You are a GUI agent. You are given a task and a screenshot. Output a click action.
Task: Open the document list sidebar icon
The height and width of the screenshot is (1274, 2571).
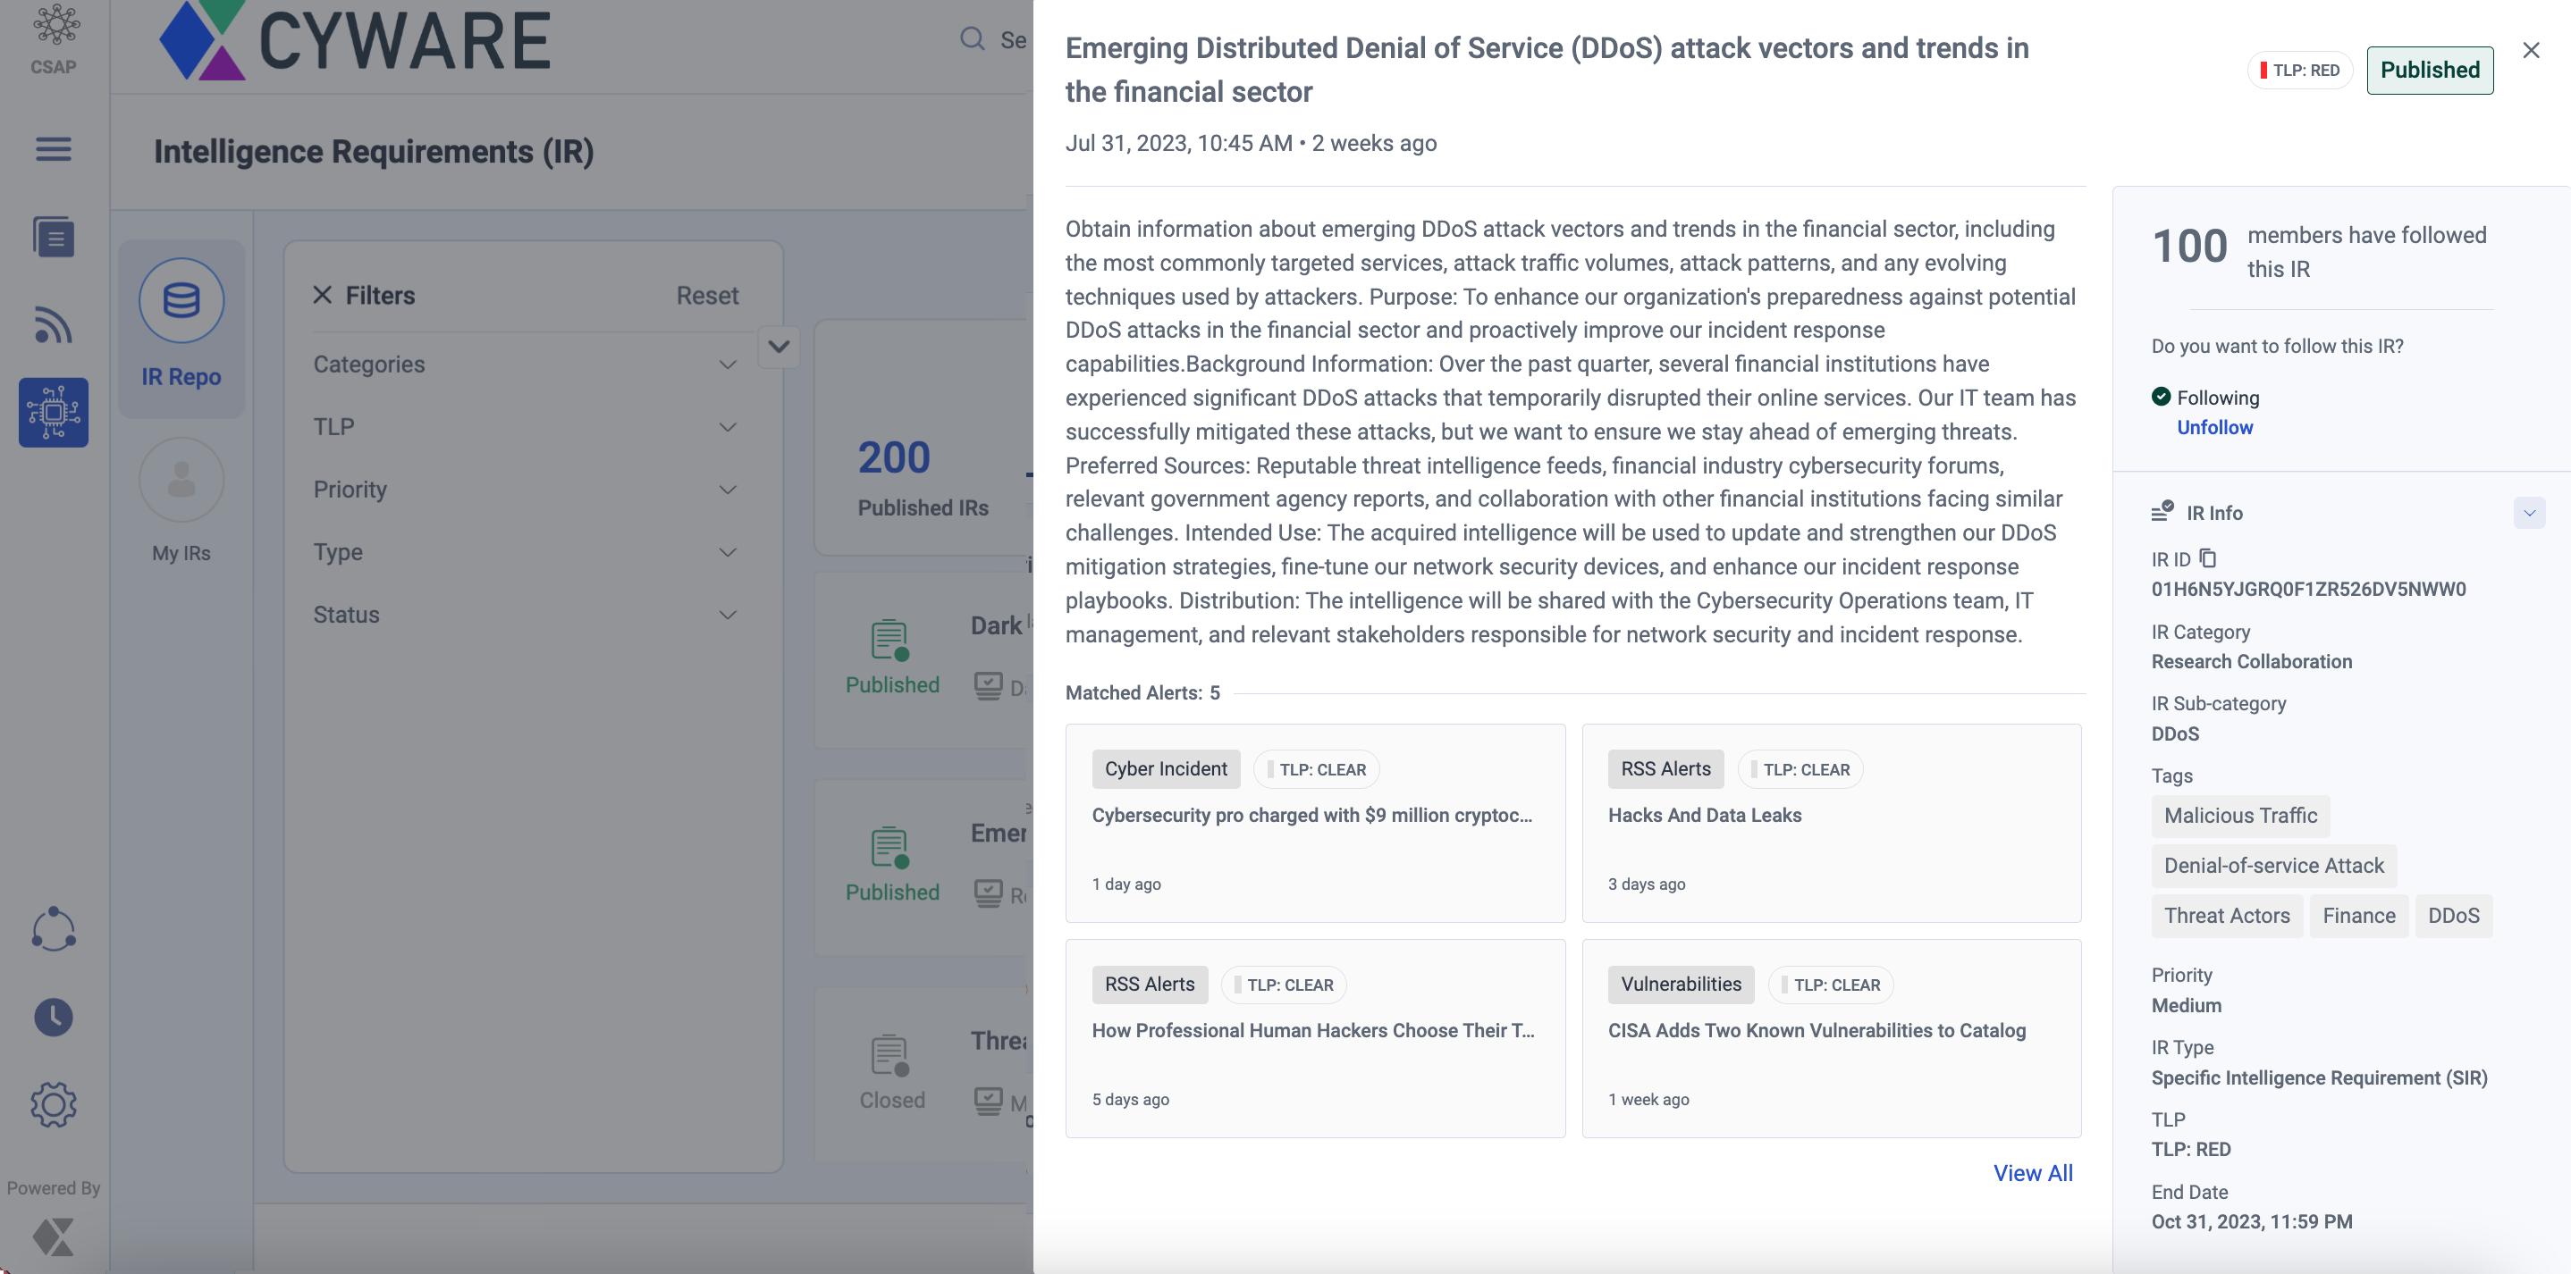[54, 238]
